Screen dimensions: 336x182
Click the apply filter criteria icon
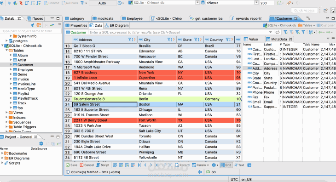click(286, 32)
